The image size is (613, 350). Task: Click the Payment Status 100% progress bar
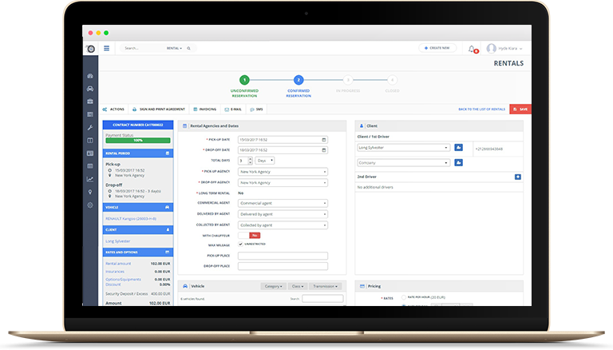[x=138, y=140]
